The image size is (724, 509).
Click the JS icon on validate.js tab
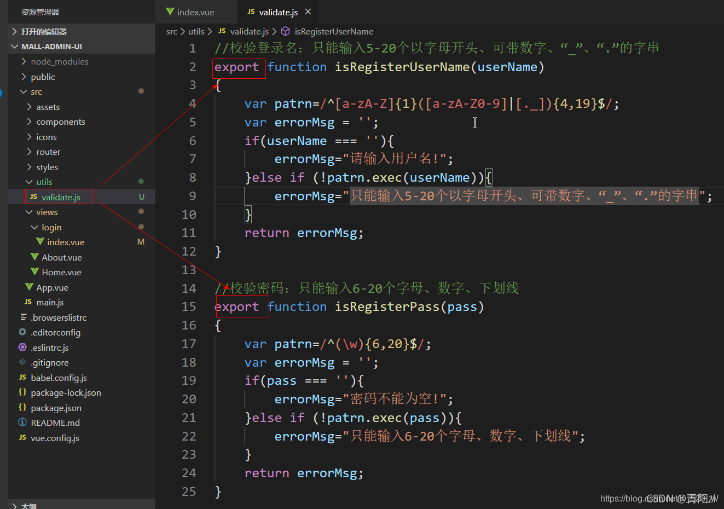pyautogui.click(x=251, y=11)
